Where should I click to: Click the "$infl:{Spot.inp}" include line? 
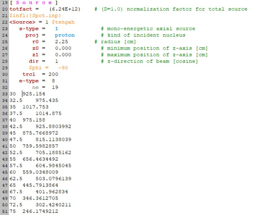35,16
